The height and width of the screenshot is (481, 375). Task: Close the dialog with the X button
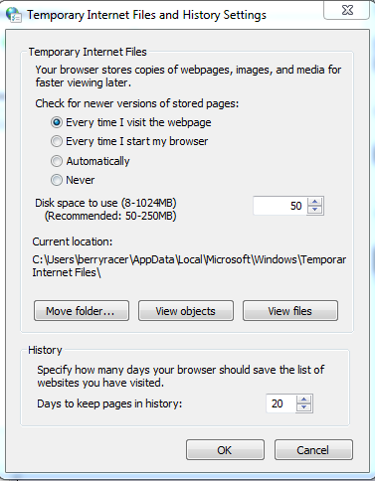pyautogui.click(x=347, y=10)
